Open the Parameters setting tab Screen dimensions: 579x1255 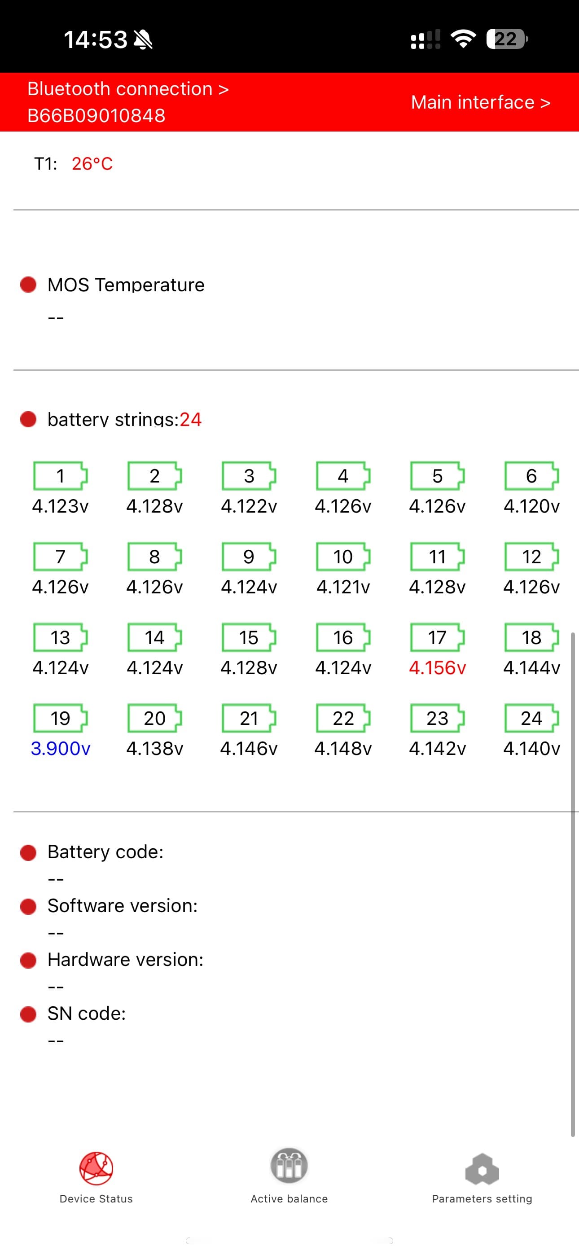point(482,1177)
